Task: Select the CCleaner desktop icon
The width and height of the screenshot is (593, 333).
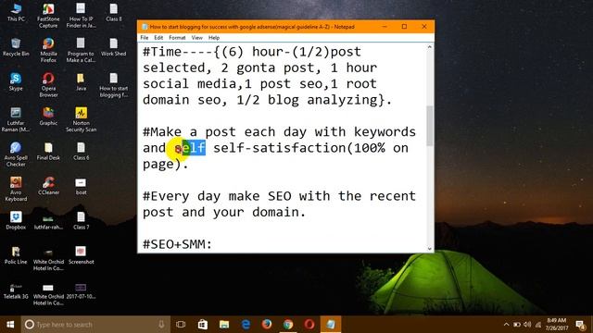Action: (48, 186)
